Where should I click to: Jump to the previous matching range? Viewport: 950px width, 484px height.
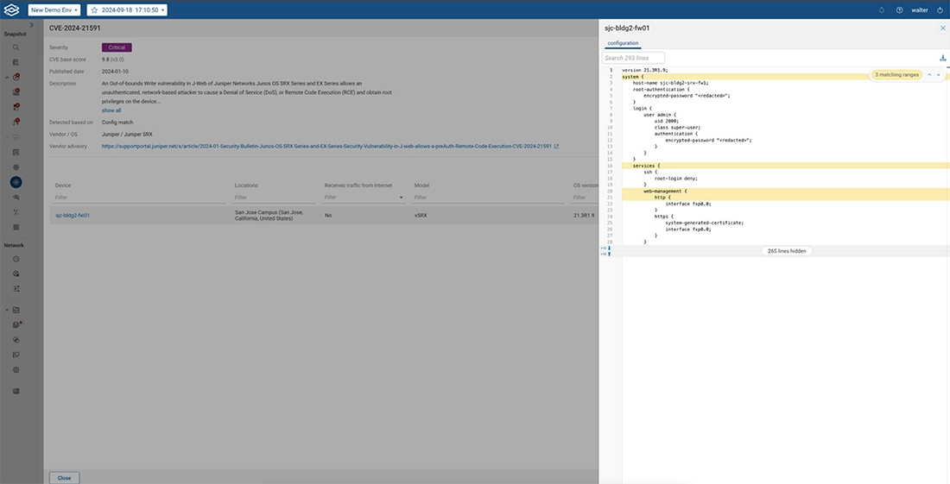pos(929,75)
